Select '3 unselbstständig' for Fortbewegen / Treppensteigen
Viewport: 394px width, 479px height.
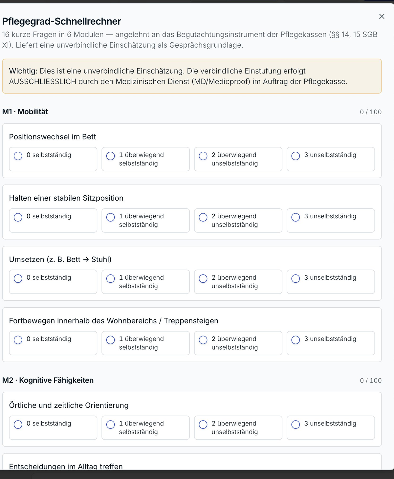pyautogui.click(x=331, y=343)
